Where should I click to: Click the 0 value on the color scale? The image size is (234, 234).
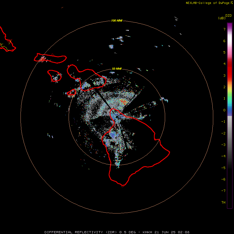224,110
